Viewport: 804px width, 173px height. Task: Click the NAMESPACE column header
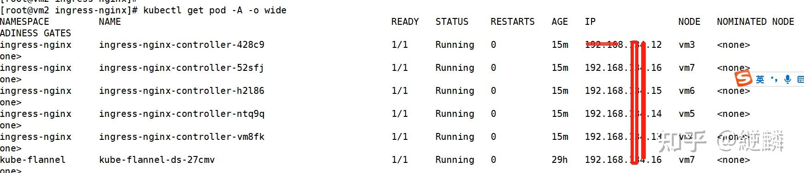coord(24,22)
